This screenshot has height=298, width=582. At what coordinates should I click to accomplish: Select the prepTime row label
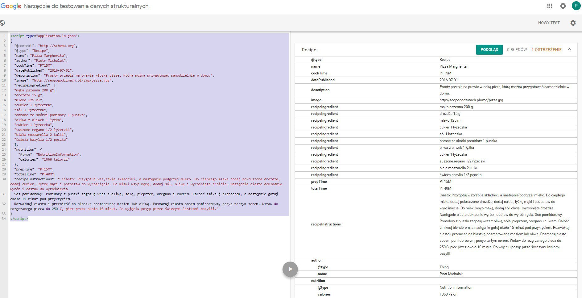pos(319,182)
